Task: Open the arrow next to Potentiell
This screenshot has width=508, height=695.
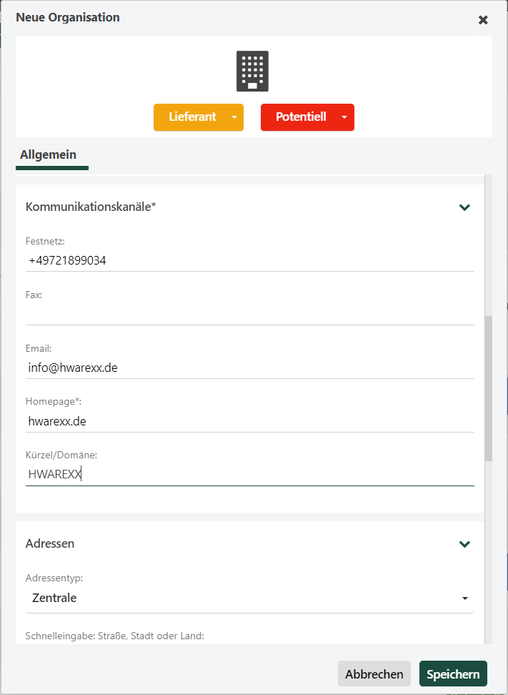Action: 344,117
